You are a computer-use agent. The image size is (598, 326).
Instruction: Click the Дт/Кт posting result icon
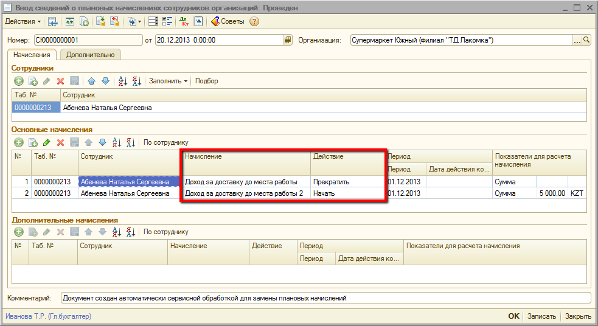tap(184, 21)
